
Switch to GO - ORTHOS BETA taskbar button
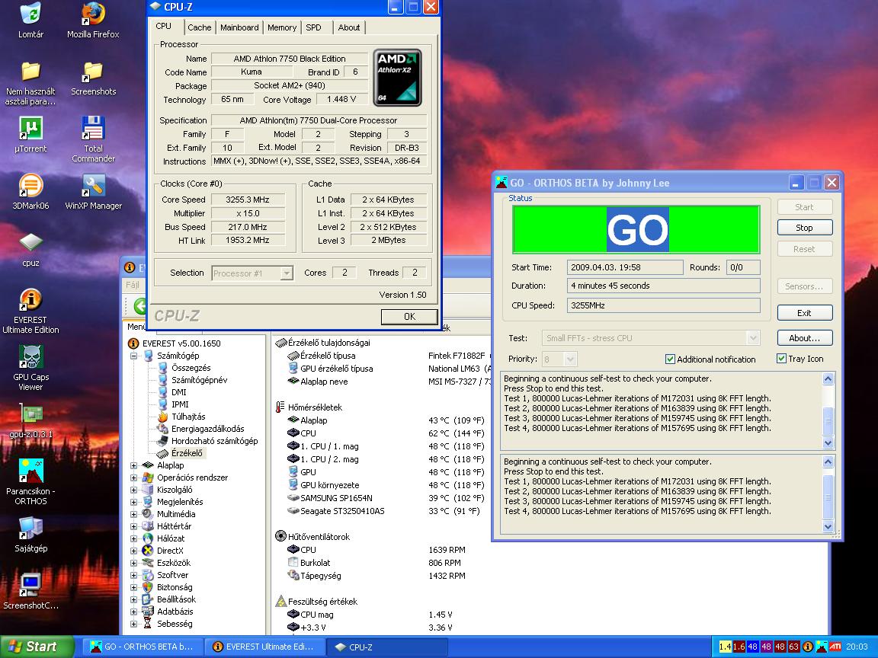click(x=143, y=647)
